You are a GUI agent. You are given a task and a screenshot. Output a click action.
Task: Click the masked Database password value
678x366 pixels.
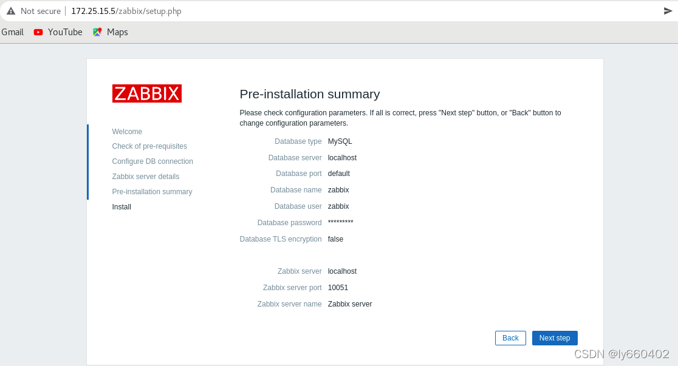[340, 222]
